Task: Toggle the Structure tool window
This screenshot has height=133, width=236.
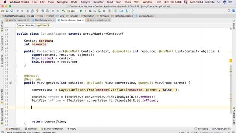Action: pyautogui.click(x=2, y=44)
